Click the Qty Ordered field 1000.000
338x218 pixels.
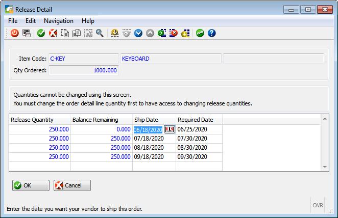point(84,70)
